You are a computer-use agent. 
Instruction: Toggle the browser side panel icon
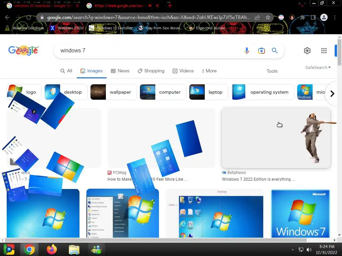[313, 17]
